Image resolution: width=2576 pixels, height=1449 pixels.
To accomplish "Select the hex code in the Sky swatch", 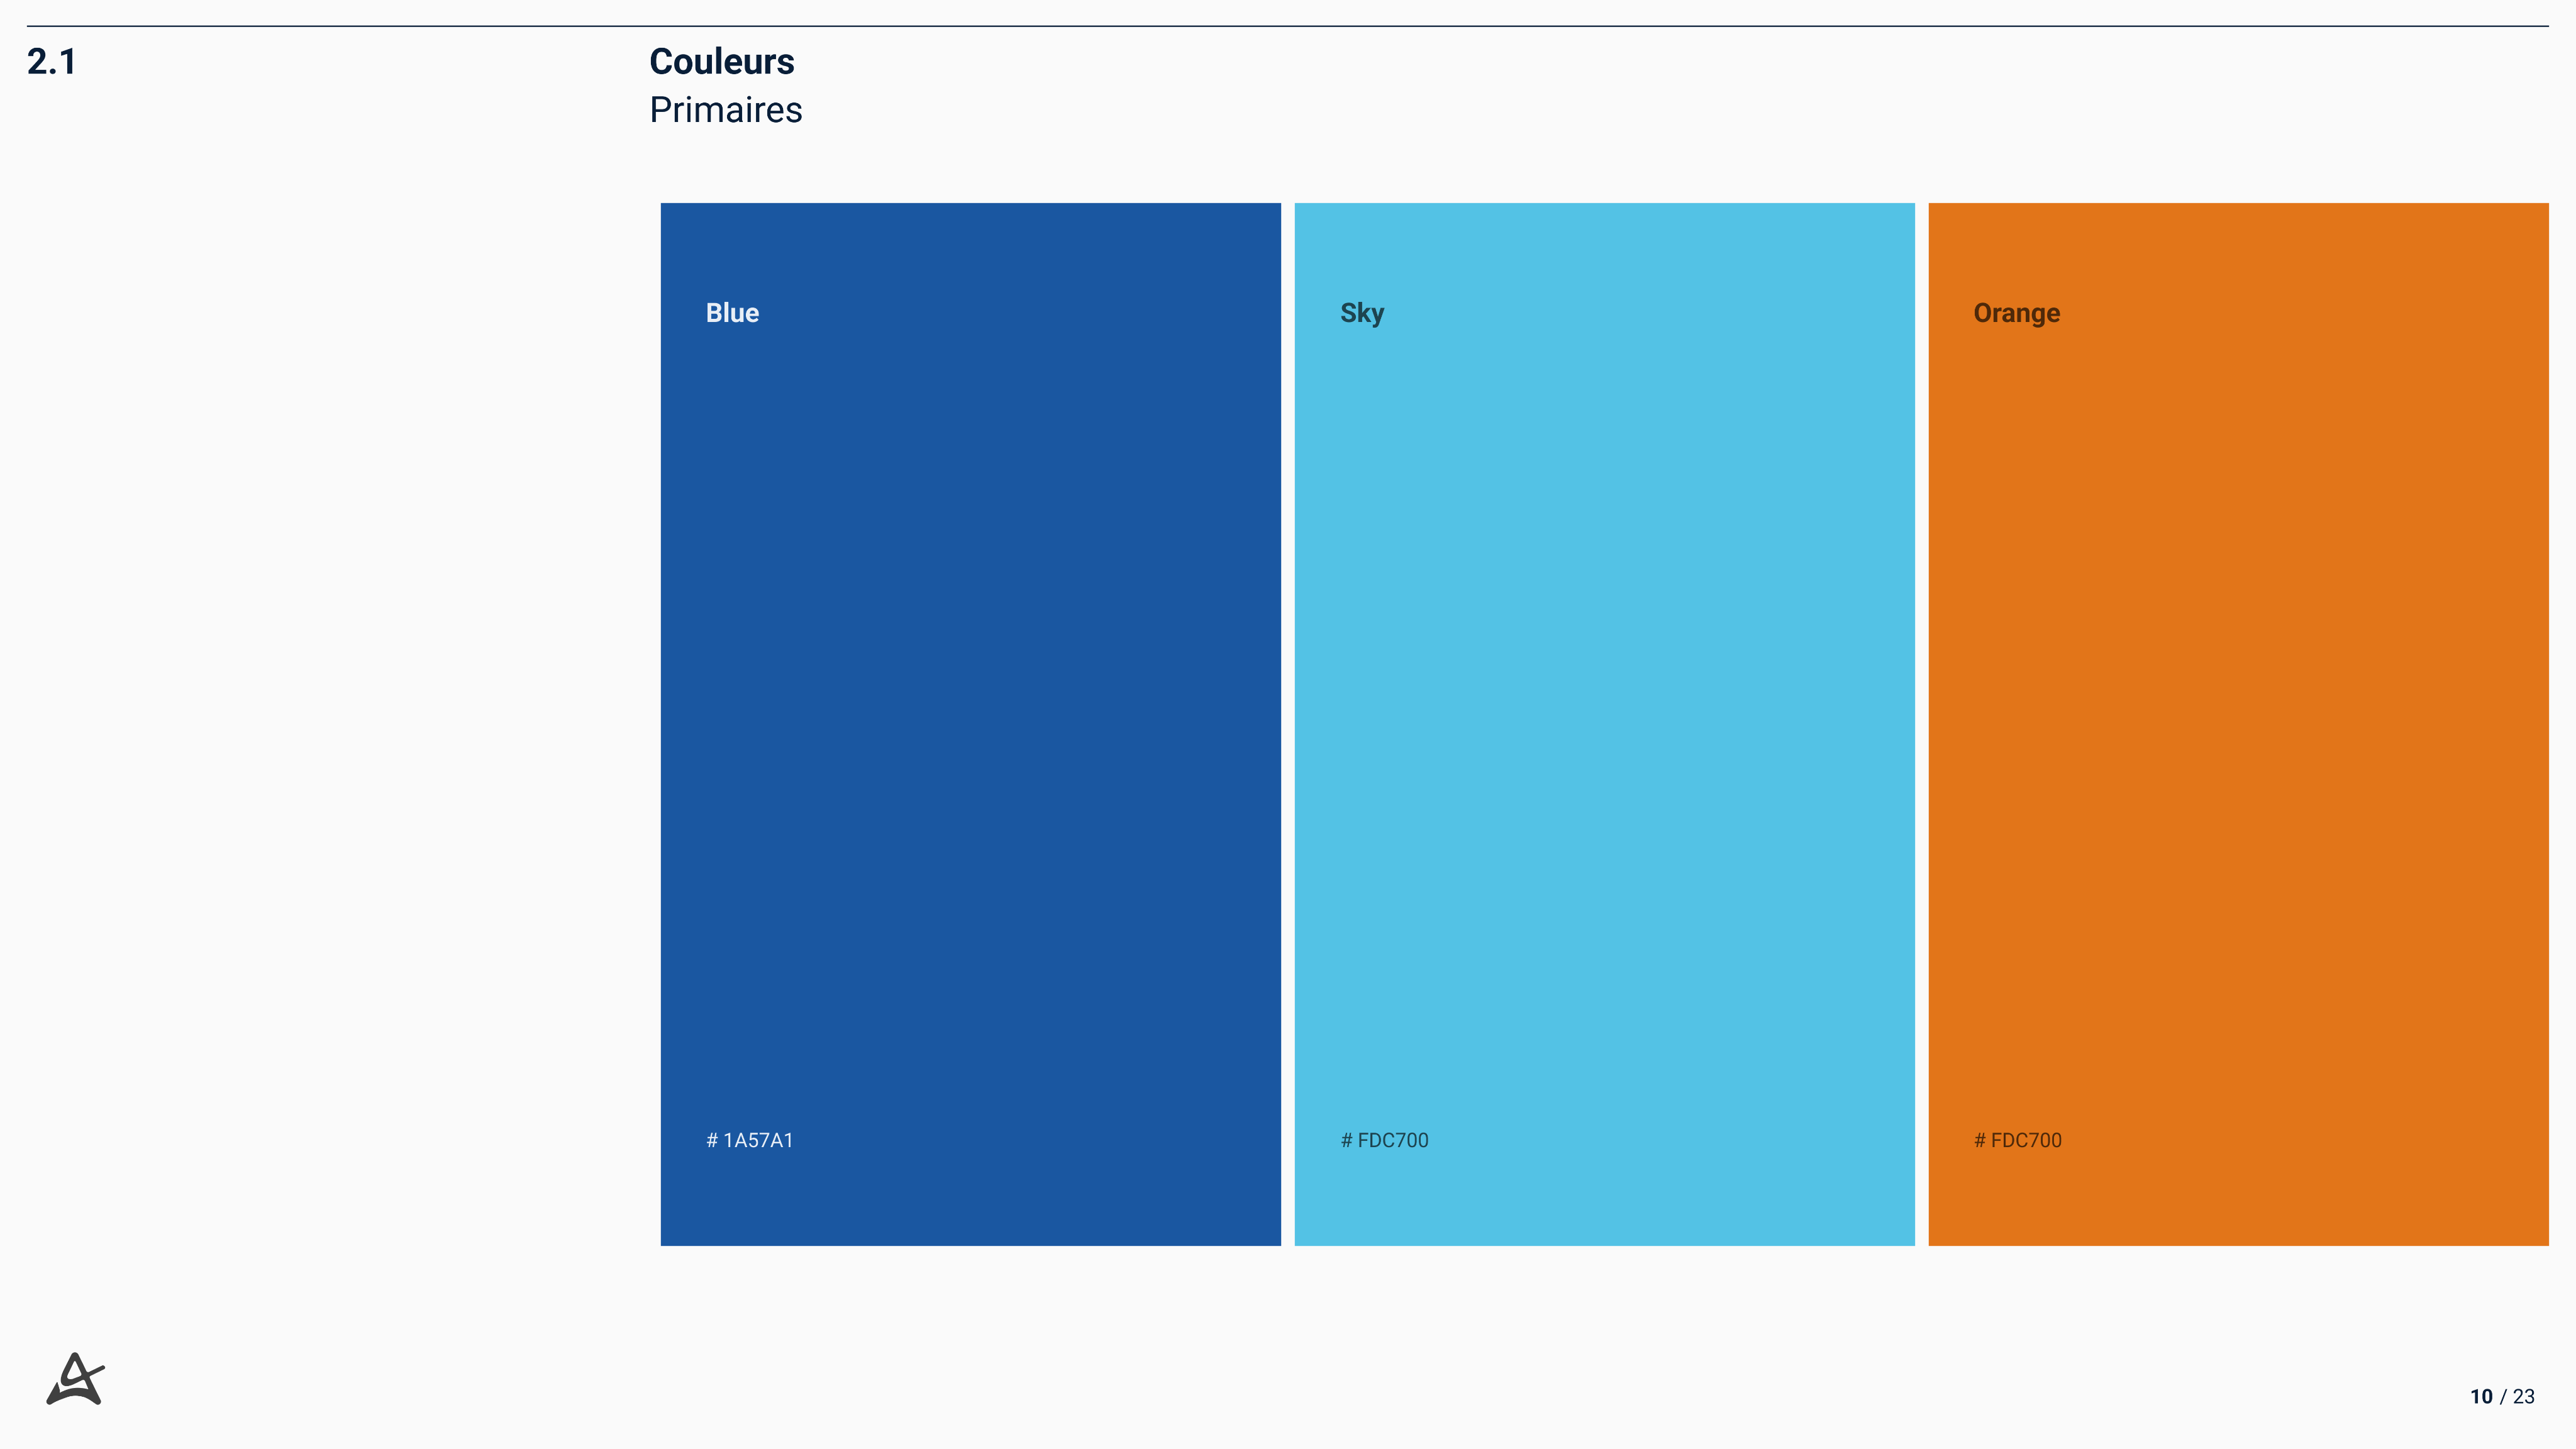I will (x=1384, y=1140).
